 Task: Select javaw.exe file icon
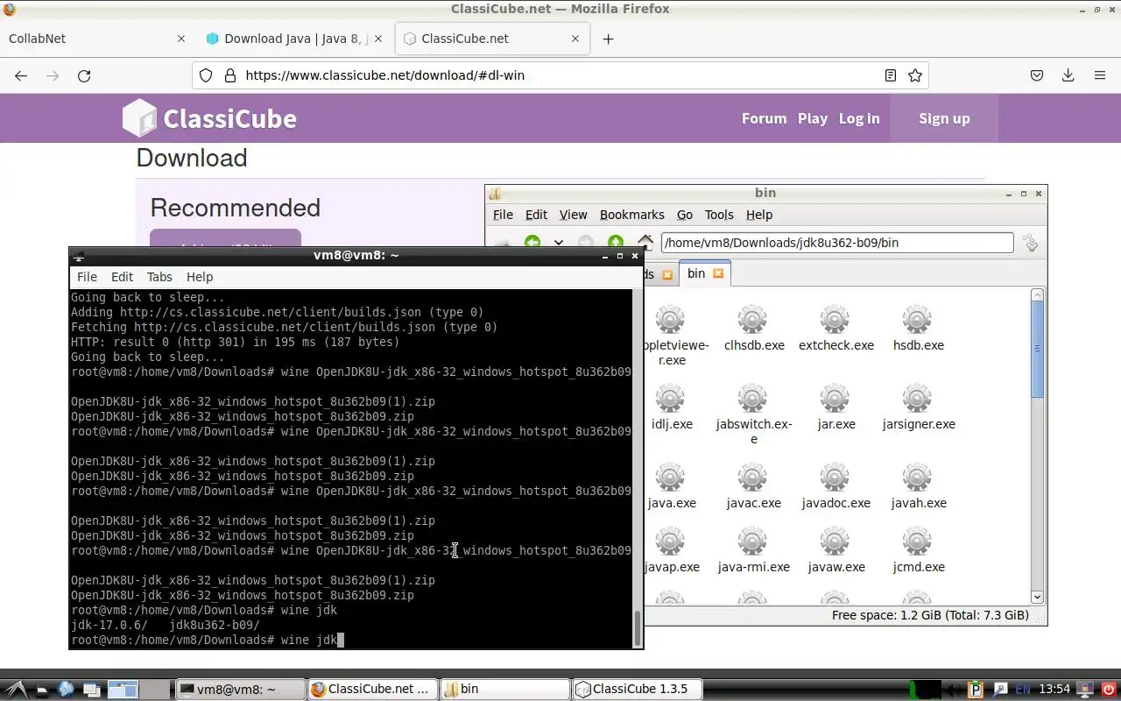pyautogui.click(x=835, y=550)
